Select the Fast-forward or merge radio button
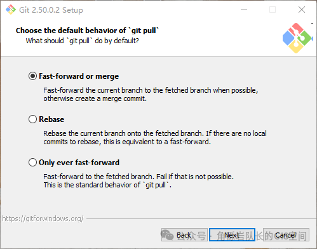317x249 pixels. click(32, 76)
